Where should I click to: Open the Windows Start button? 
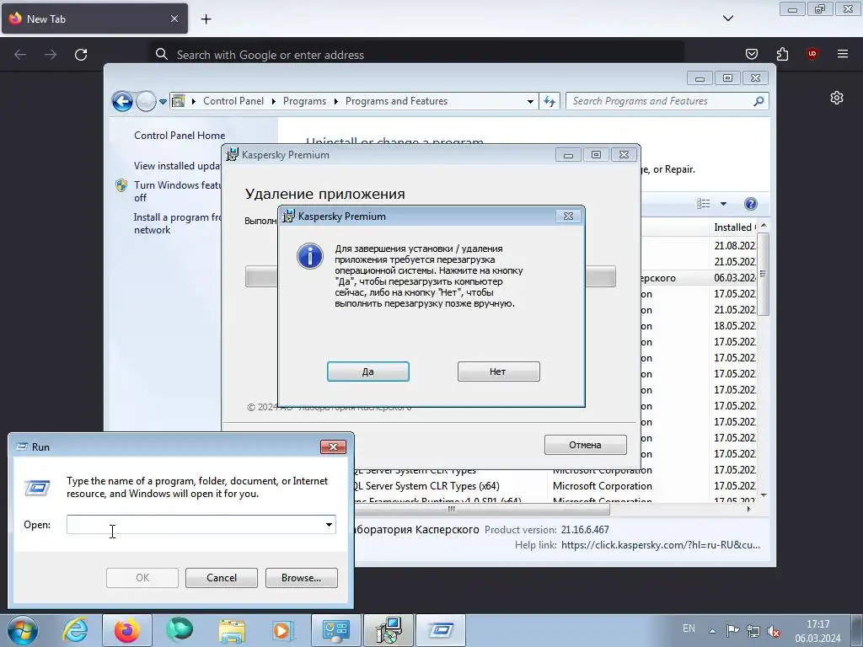pos(23,630)
